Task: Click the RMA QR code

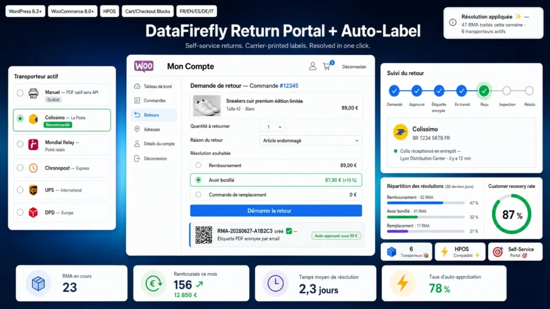Action: [x=204, y=235]
